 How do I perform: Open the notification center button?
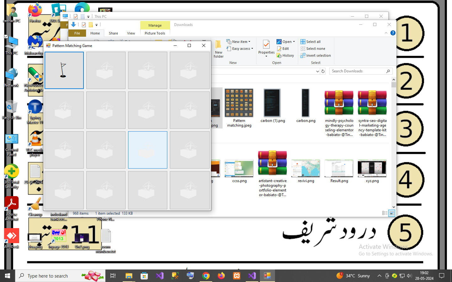442,276
